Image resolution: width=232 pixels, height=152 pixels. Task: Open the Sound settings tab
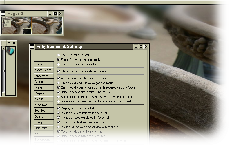pos(44,116)
